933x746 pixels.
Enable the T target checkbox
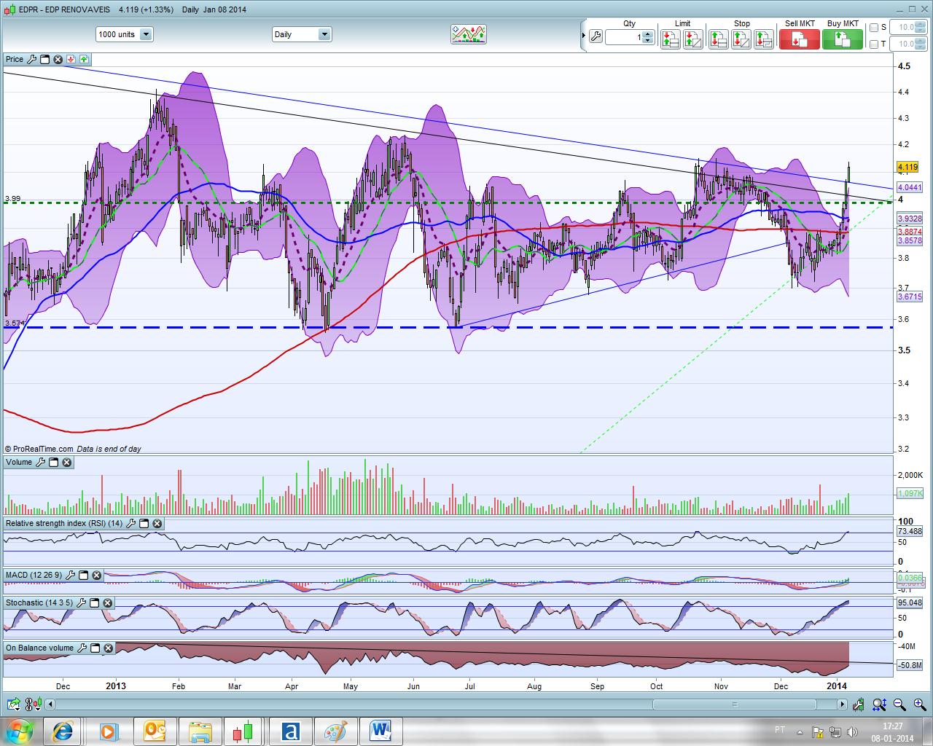[874, 44]
